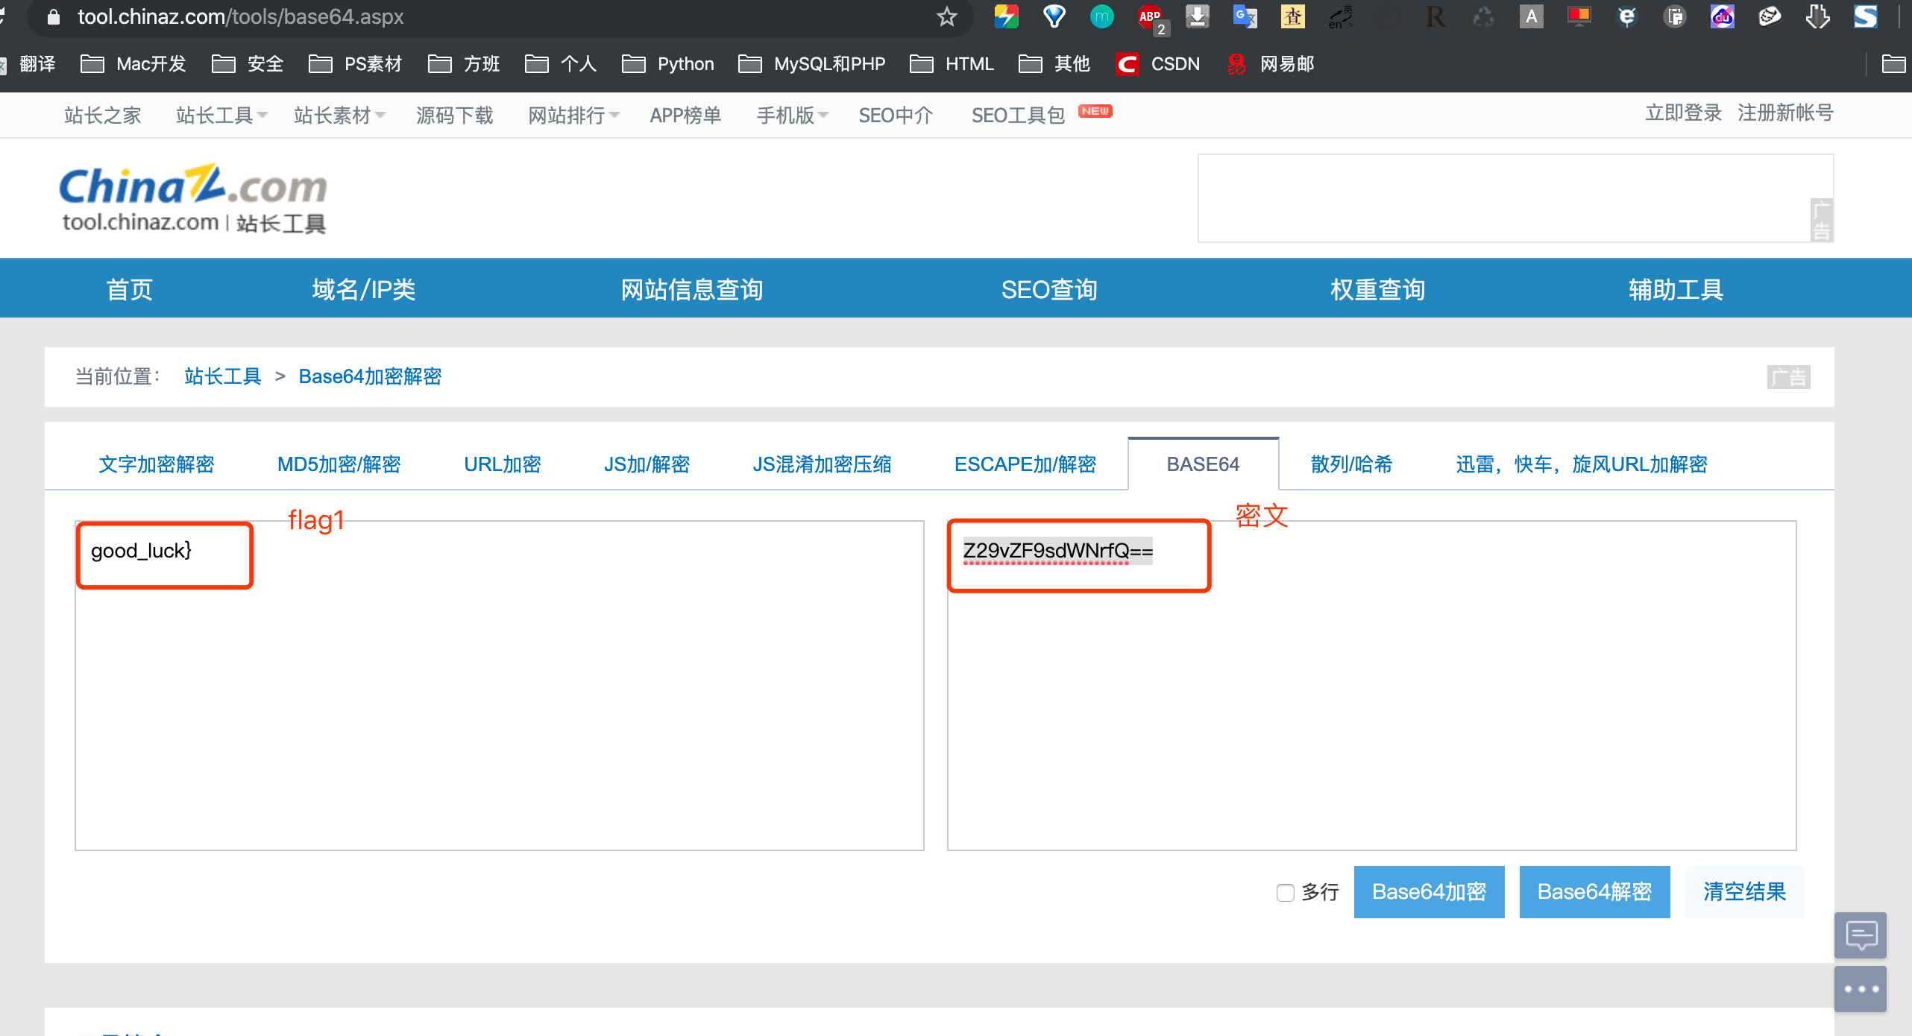Open the yellow 查 lookup extension
Image resolution: width=1912 pixels, height=1036 pixels.
point(1292,16)
